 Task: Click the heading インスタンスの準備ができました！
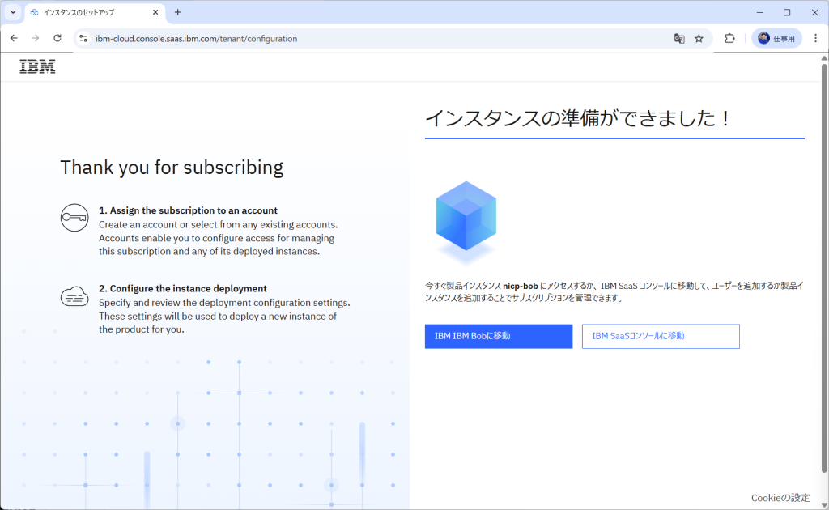(x=578, y=118)
